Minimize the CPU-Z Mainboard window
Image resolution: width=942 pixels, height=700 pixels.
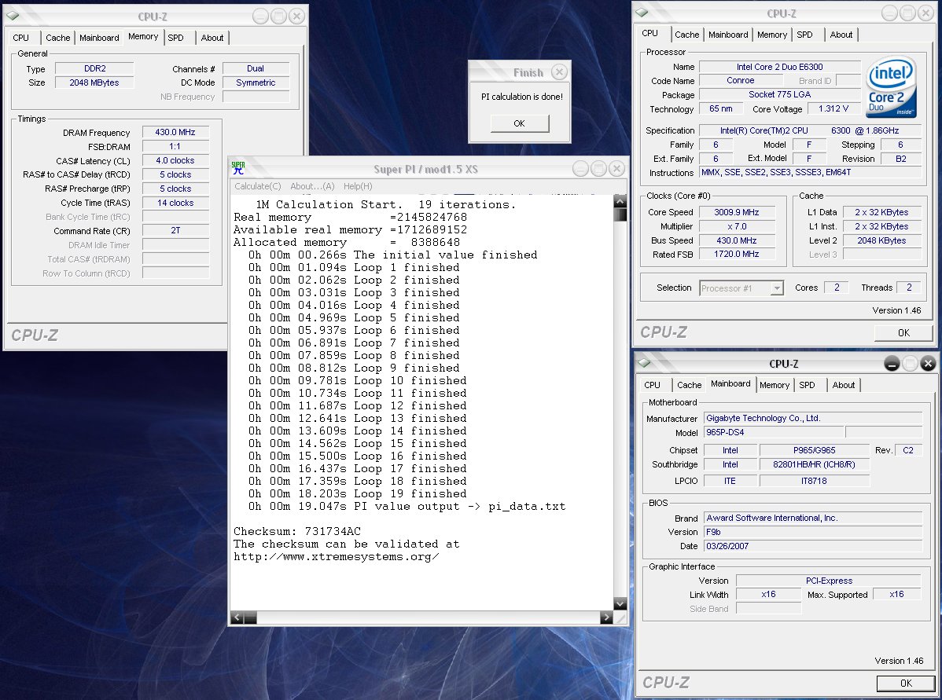tap(892, 363)
